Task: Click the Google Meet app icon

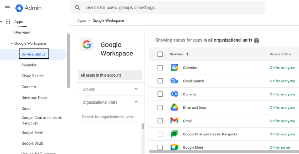Action: (174, 147)
